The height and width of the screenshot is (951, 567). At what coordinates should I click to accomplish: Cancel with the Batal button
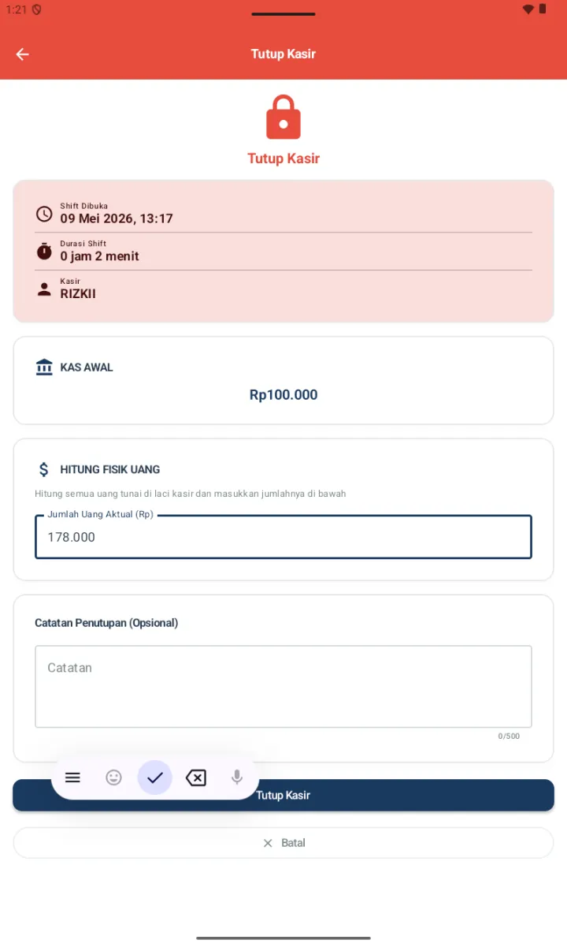283,843
